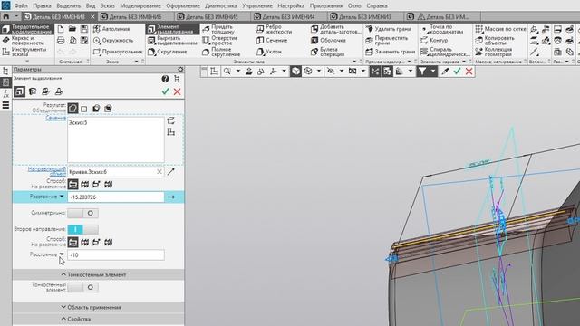Switch to Деталь БЕЗ ИМЕНИ5 document tab
This screenshot has width=580, height=326.
(x=211, y=17)
